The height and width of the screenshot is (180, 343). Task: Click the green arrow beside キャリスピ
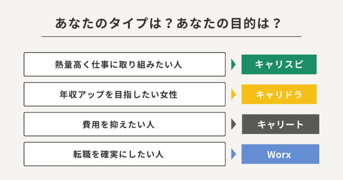pos(233,64)
